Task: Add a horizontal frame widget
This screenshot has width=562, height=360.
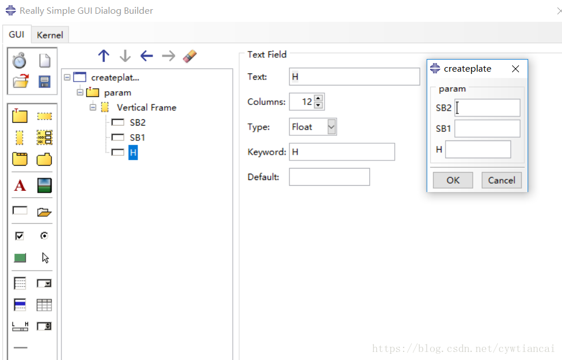Action: pyautogui.click(x=45, y=116)
